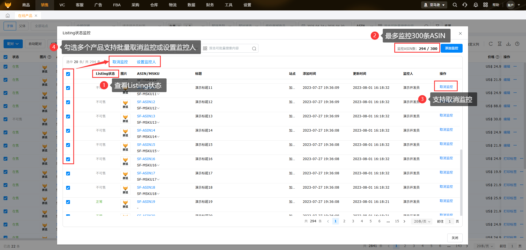This screenshot has height=250, width=526.
Task: Click 设置监控人 above the table
Action: 146,62
